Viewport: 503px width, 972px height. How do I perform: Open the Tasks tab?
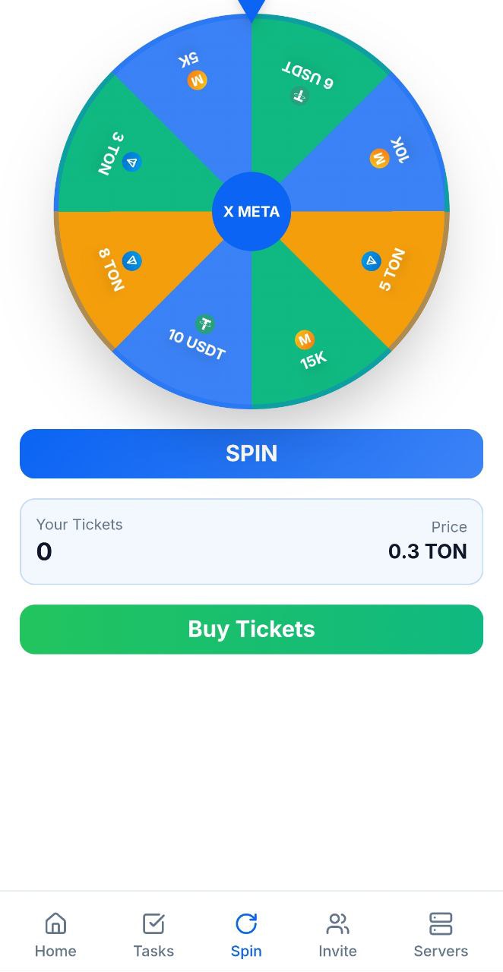tap(153, 935)
